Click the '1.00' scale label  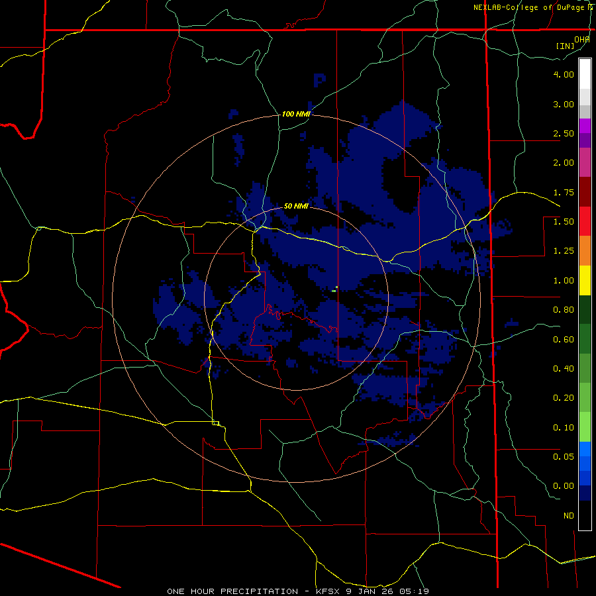(x=564, y=281)
